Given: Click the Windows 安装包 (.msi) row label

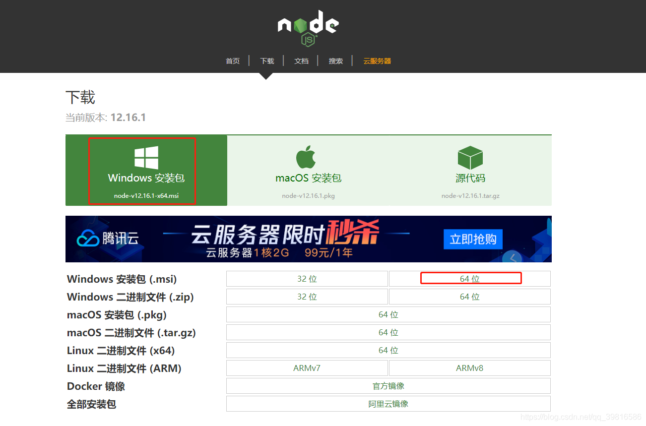Looking at the screenshot, I should pos(122,279).
